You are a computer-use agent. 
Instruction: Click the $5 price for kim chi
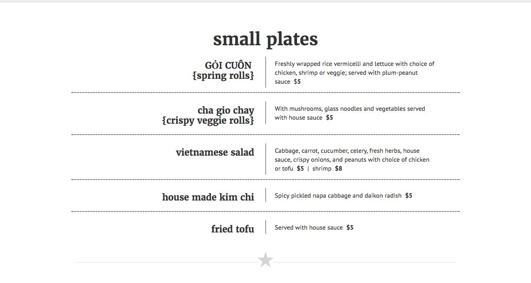pyautogui.click(x=409, y=196)
